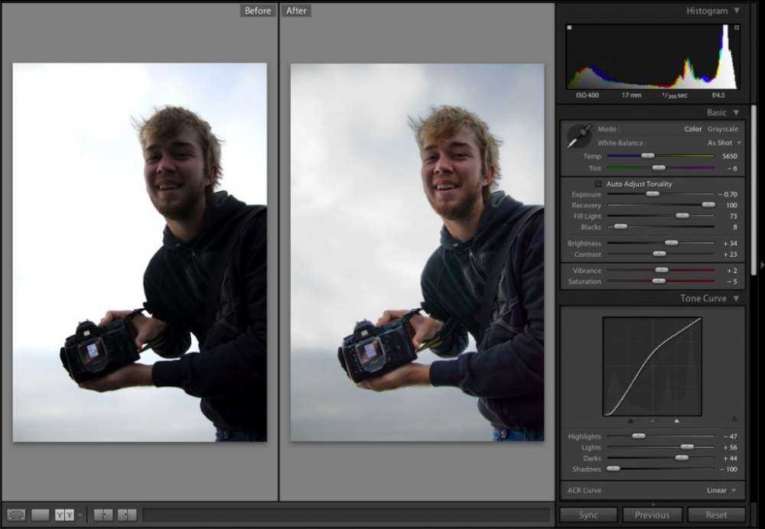Click the crop overlay button in toolbar
Image resolution: width=765 pixels, height=529 pixels.
tap(15, 515)
